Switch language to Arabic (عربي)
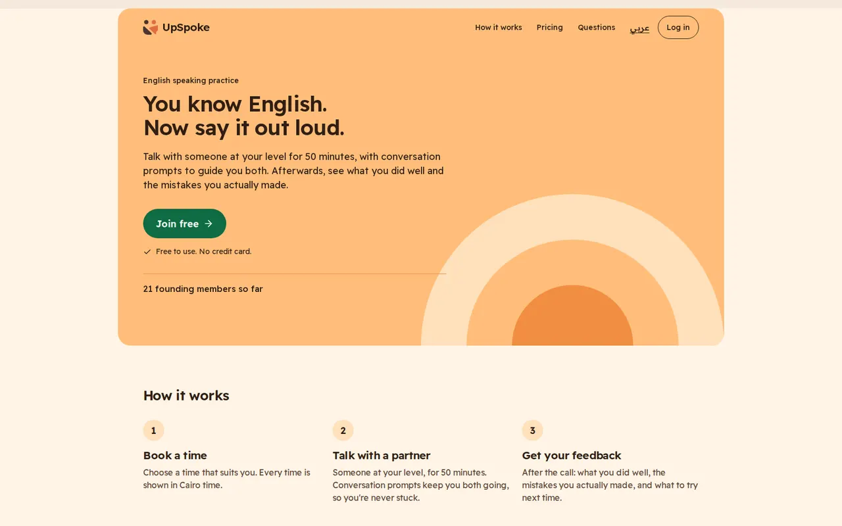842x526 pixels. 639,28
